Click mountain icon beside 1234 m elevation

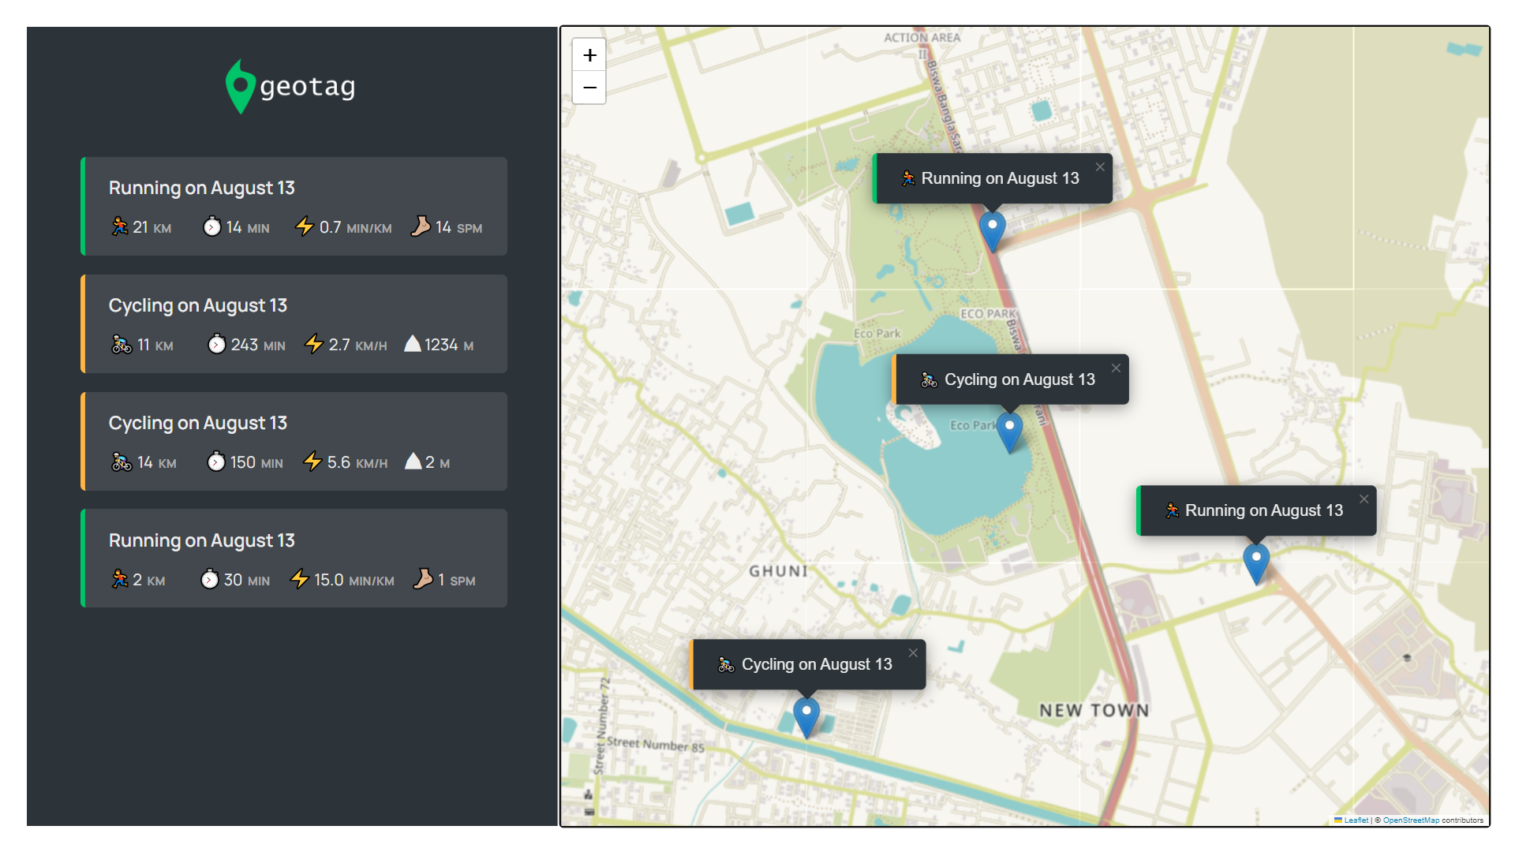[x=412, y=344]
